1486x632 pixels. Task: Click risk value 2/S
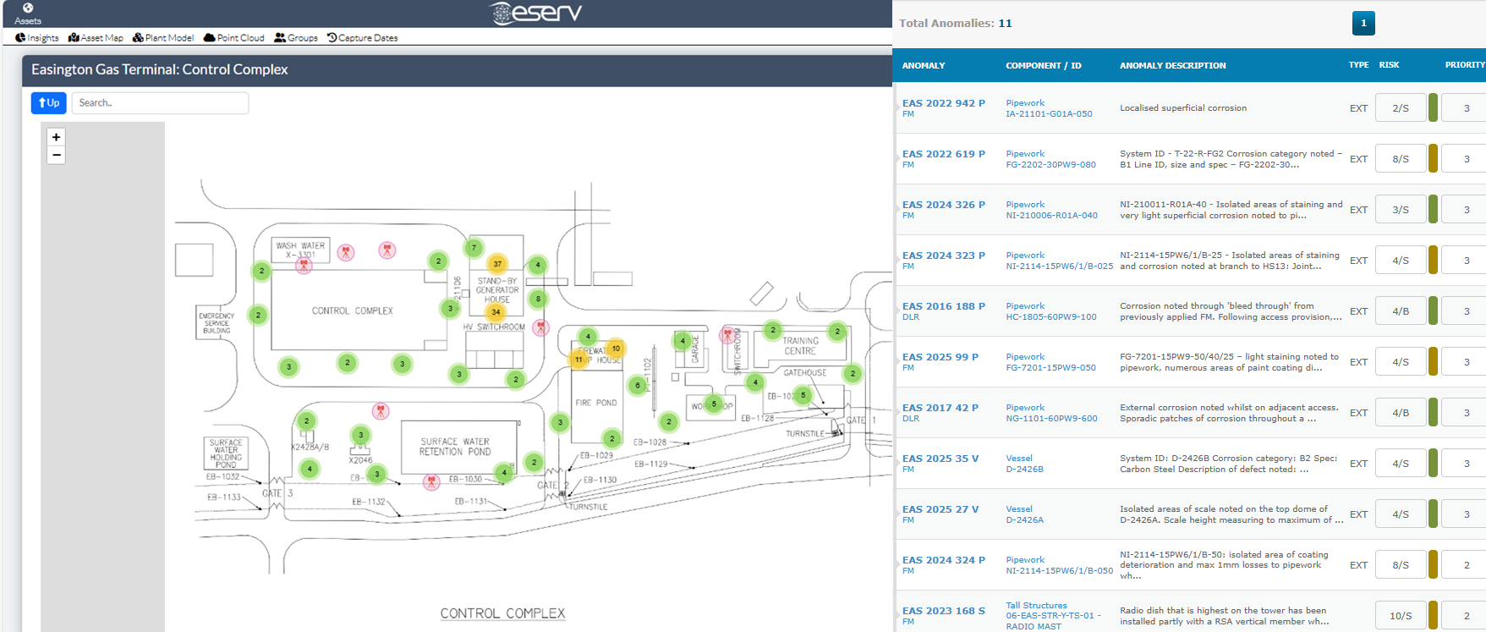[1401, 108]
